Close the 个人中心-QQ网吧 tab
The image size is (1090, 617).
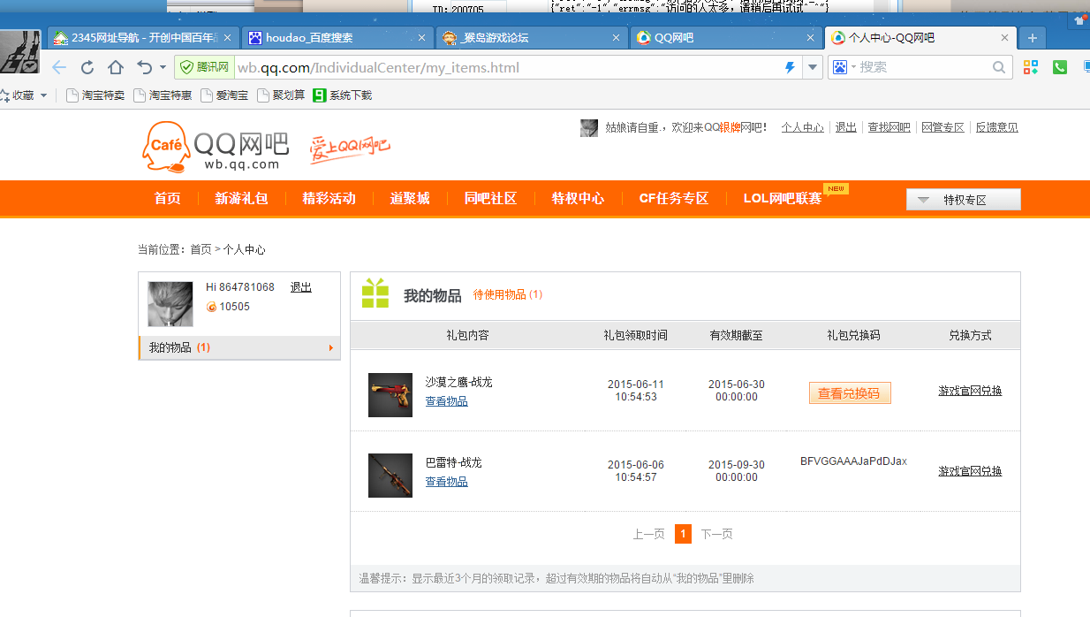coord(1004,38)
